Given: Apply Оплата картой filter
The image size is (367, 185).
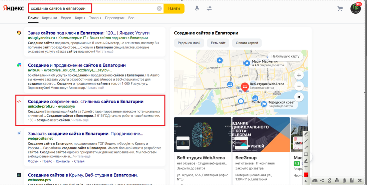Looking at the screenshot, I should [x=247, y=43].
